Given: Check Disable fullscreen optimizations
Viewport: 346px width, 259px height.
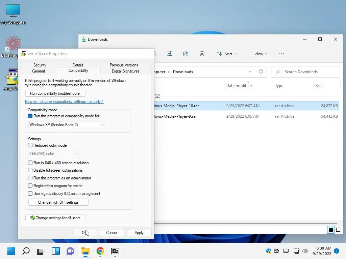Looking at the screenshot, I should point(30,170).
